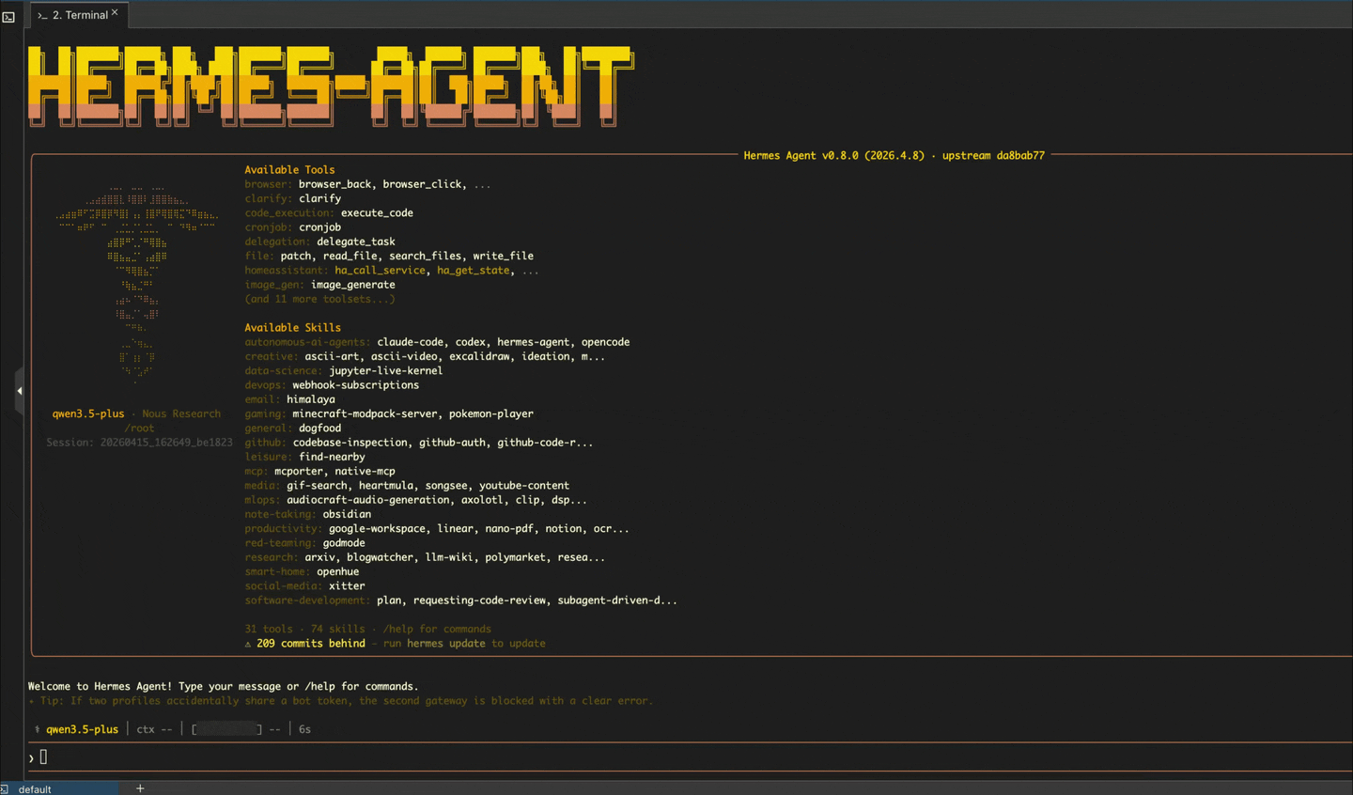Screen dimensions: 1353x795
Task: Click "himalaya" email skill
Action: (x=311, y=399)
